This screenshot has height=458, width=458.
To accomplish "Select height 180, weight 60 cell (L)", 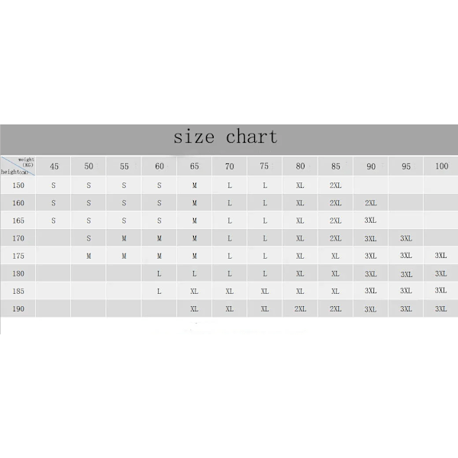I will pyautogui.click(x=159, y=273).
